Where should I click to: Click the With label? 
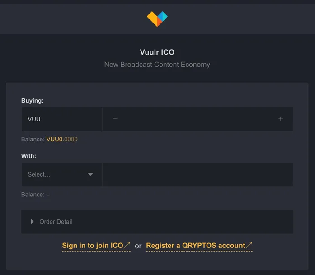pyautogui.click(x=28, y=156)
